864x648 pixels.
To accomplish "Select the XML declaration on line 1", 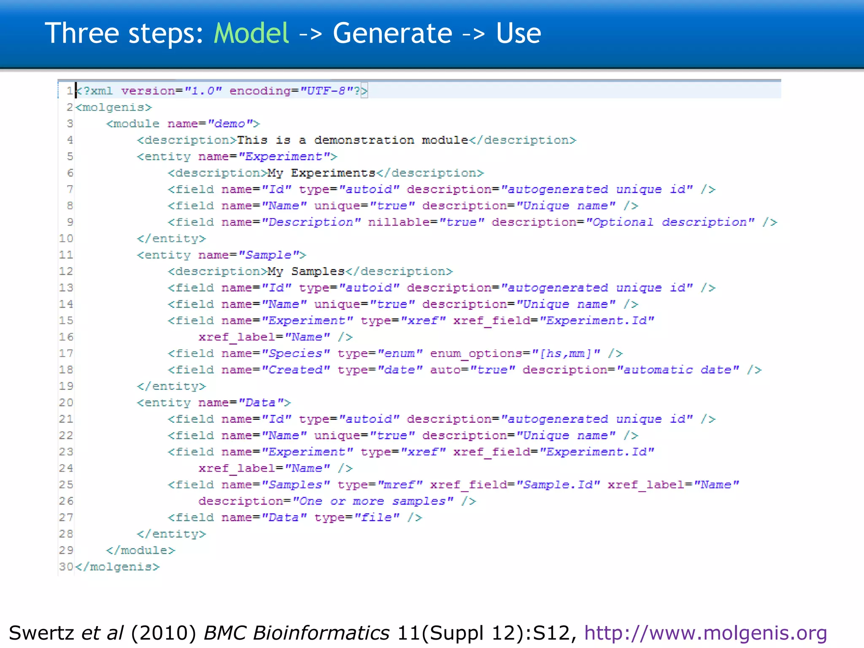I will [221, 91].
